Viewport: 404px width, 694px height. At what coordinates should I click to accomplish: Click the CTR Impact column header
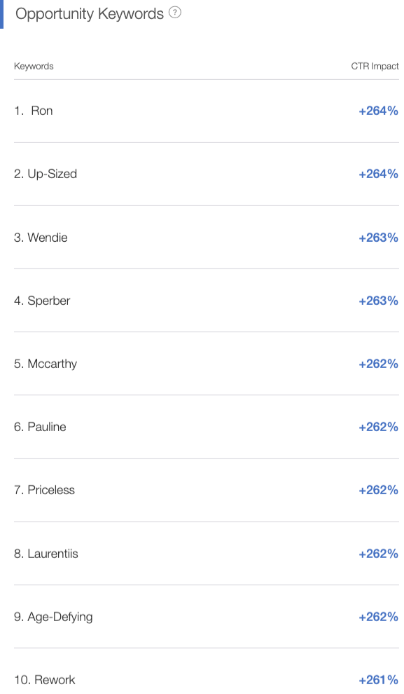pos(375,67)
